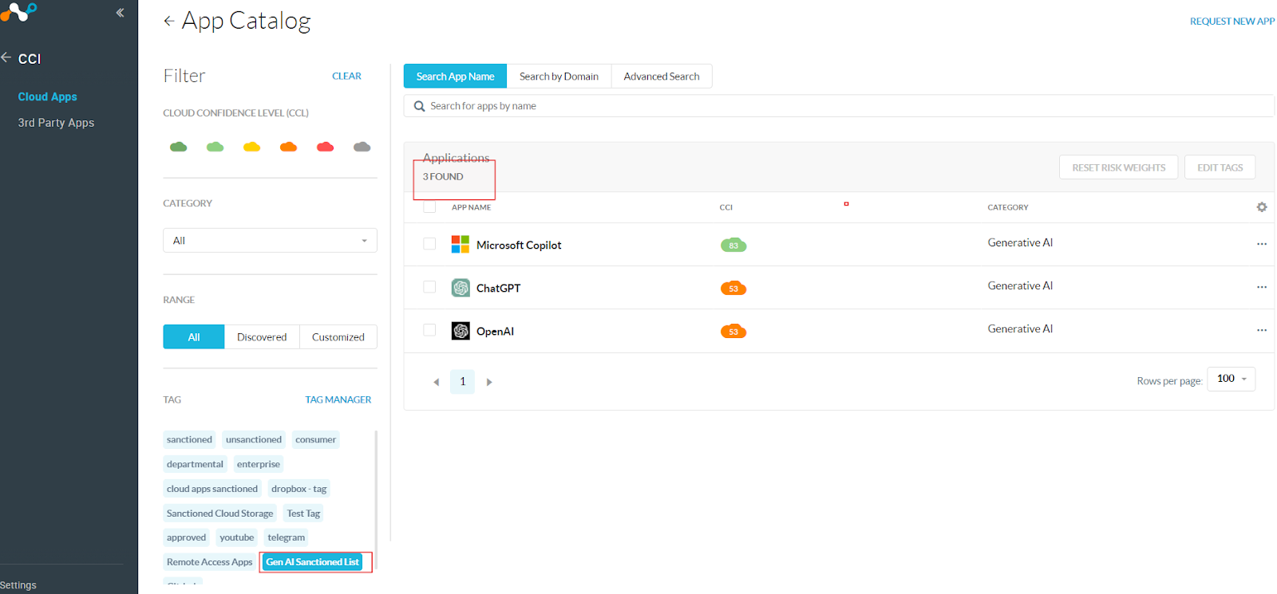Open more options for OpenAI row
Image resolution: width=1277 pixels, height=594 pixels.
(1262, 330)
